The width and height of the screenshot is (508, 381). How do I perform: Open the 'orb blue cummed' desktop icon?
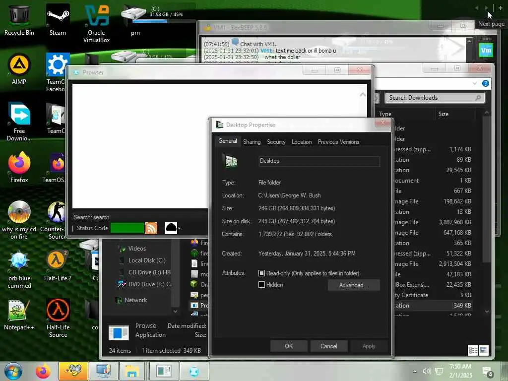[19, 269]
